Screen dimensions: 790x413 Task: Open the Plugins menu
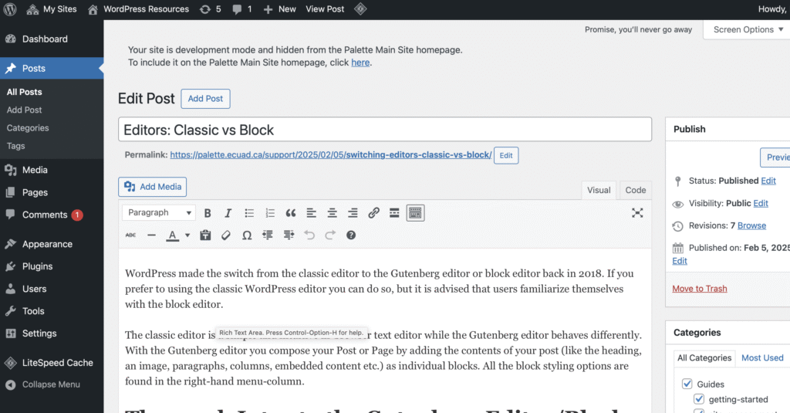point(52,266)
